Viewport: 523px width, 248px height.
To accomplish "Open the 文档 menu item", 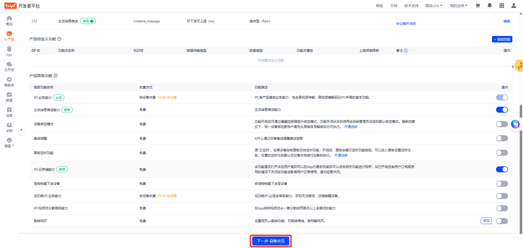I will [x=394, y=6].
